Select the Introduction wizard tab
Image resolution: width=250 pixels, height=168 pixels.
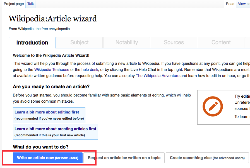pyautogui.click(x=32, y=43)
